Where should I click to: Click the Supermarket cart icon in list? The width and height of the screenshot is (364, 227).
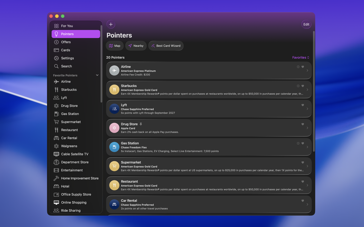click(x=114, y=166)
